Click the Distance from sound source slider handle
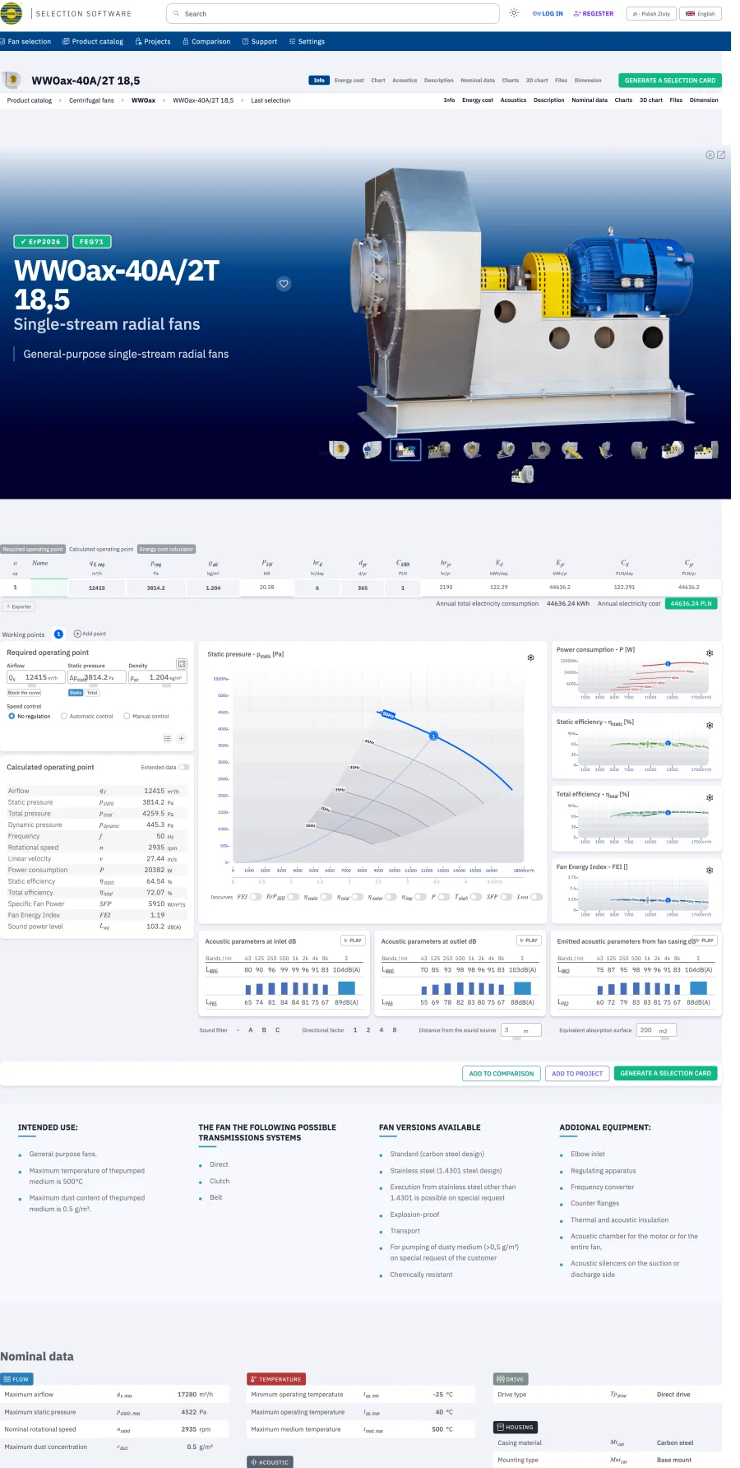This screenshot has height=1468, width=740. click(518, 1039)
